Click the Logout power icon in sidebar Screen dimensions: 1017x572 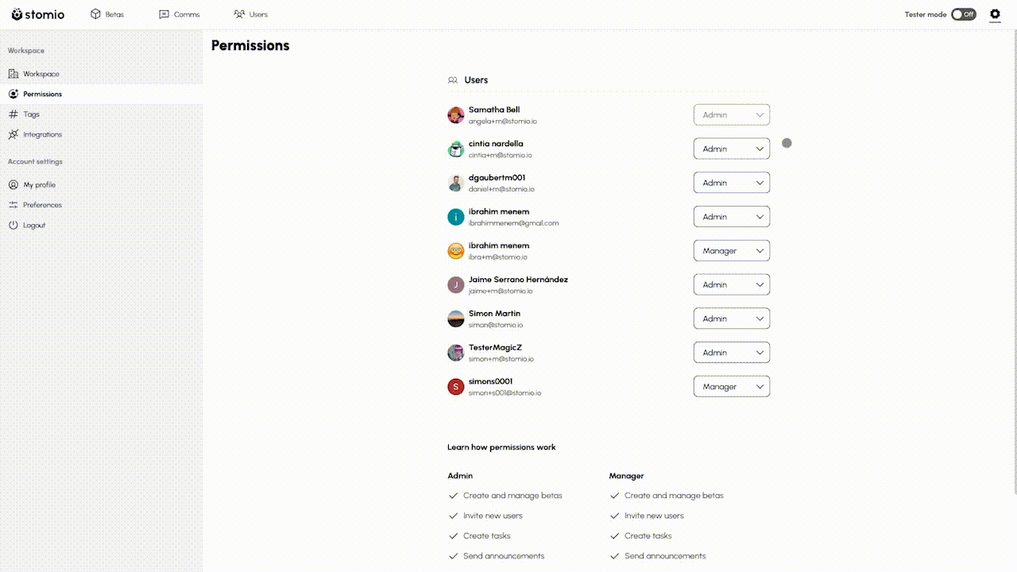tap(14, 225)
